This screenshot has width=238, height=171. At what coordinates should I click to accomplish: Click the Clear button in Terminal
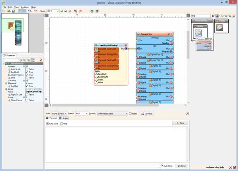[x=180, y=123]
